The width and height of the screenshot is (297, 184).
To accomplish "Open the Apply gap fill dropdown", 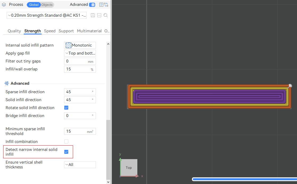I will (80, 53).
